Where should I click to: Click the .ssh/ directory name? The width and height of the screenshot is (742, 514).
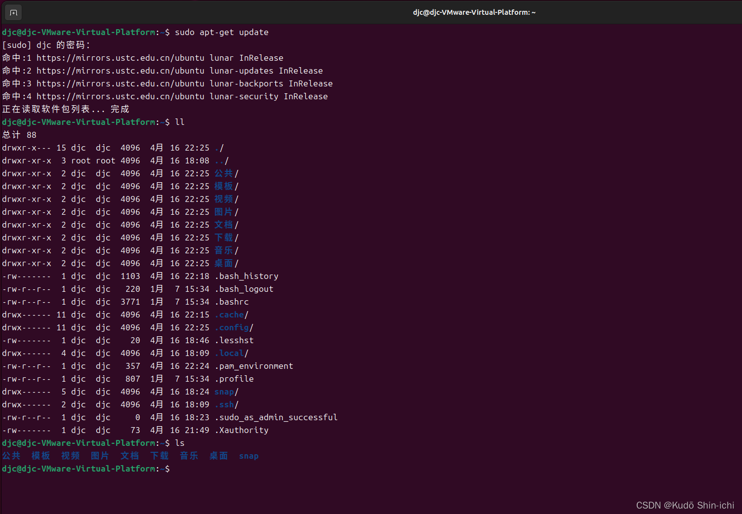[227, 404]
